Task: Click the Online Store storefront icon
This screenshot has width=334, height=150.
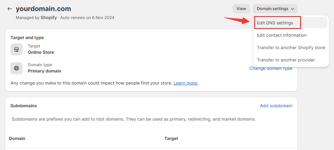Action: click(16, 49)
